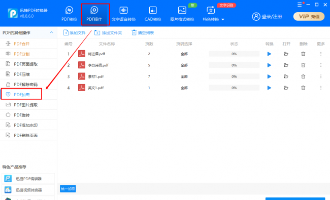Click 添加文件 to add a file
Viewport: 330px width, 200px height.
click(x=74, y=33)
